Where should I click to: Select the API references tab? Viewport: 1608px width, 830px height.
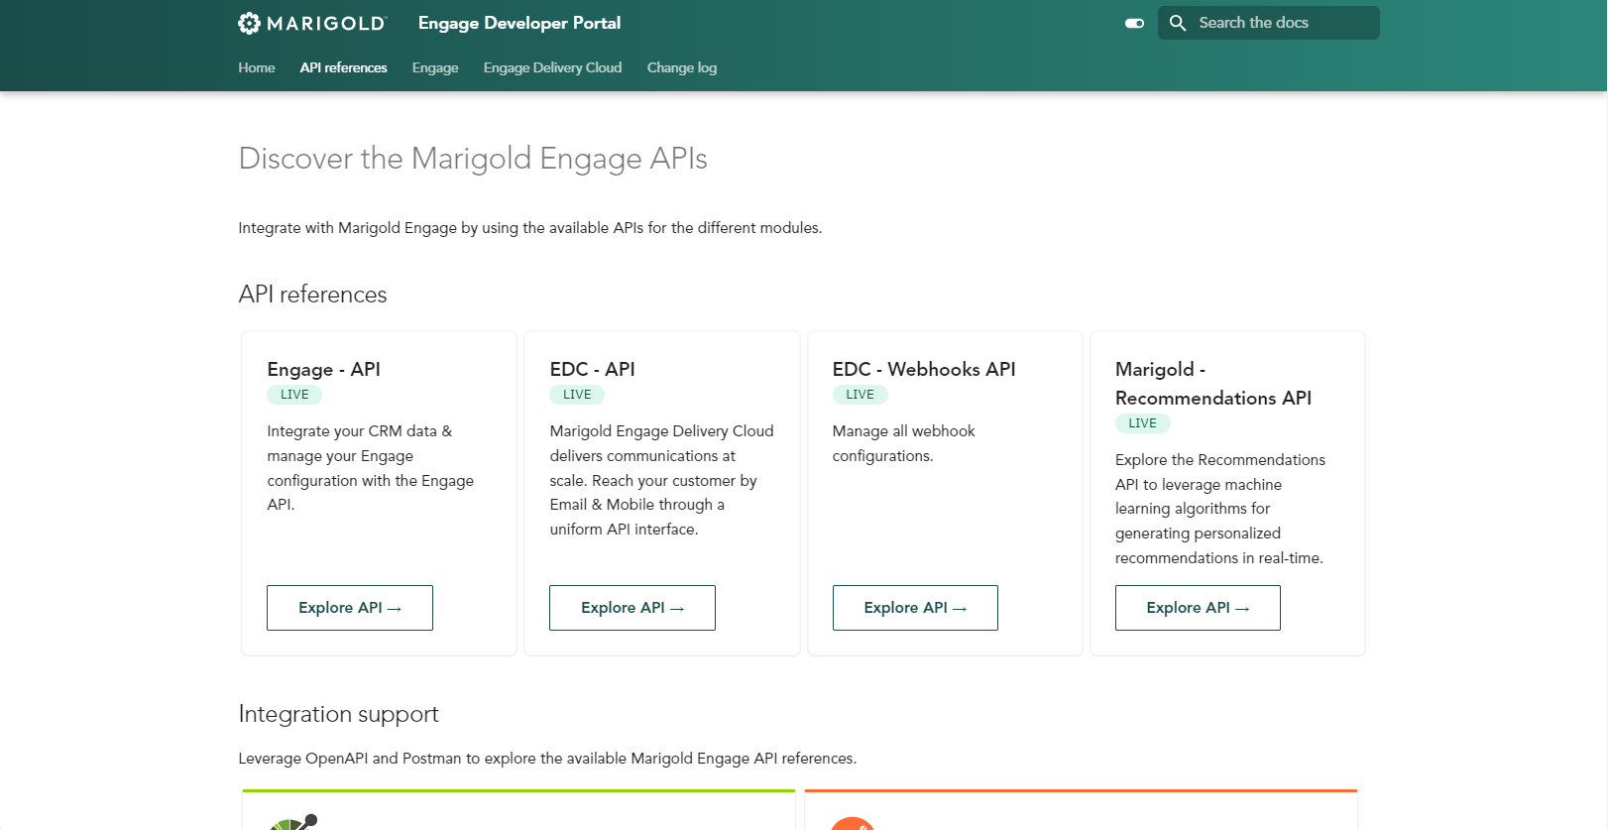click(x=343, y=67)
